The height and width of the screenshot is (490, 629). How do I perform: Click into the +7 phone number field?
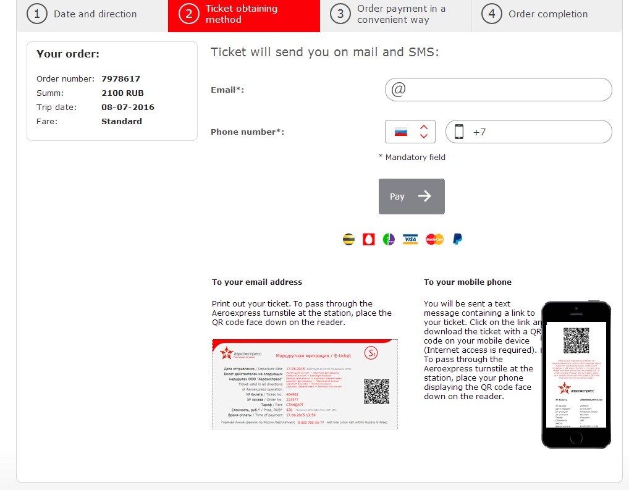[x=538, y=132]
